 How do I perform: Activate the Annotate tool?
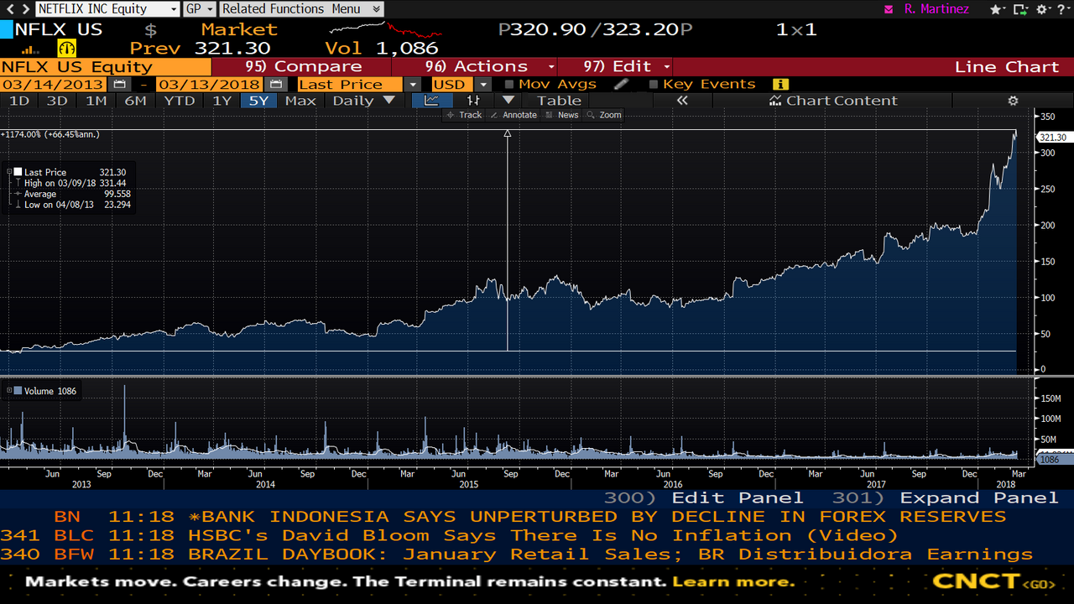click(513, 115)
